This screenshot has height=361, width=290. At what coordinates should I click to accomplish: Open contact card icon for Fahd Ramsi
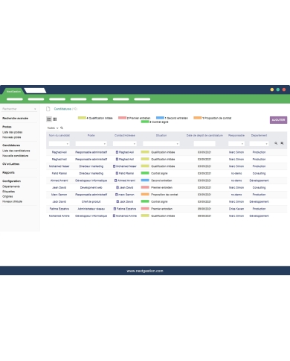click(117, 173)
